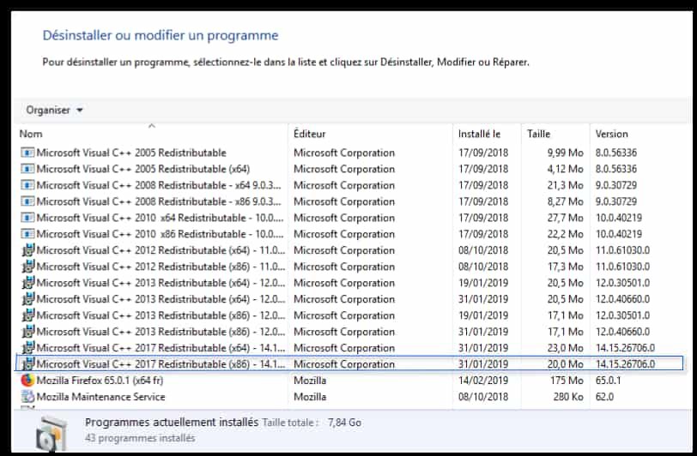
Task: Click the version value 62.0
Action: (604, 397)
